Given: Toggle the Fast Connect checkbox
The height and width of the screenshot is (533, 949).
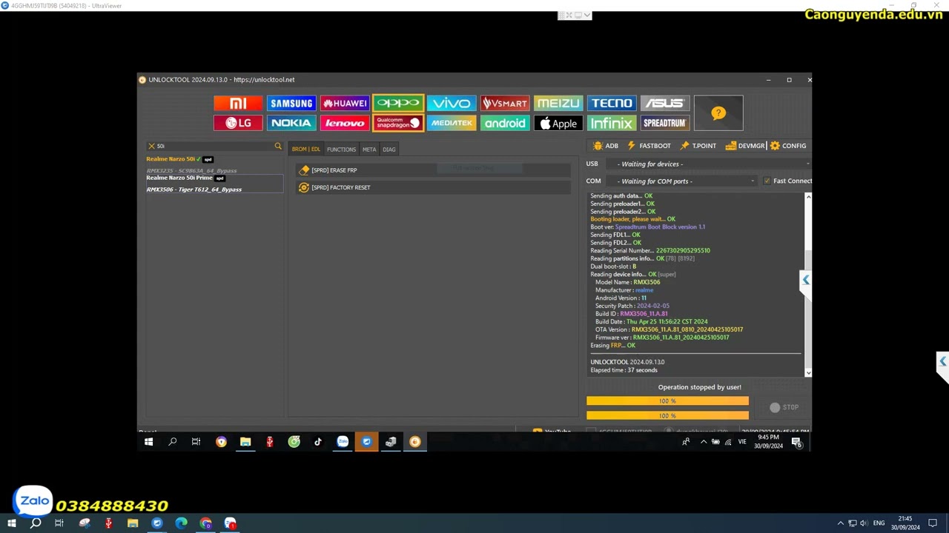Looking at the screenshot, I should [767, 181].
